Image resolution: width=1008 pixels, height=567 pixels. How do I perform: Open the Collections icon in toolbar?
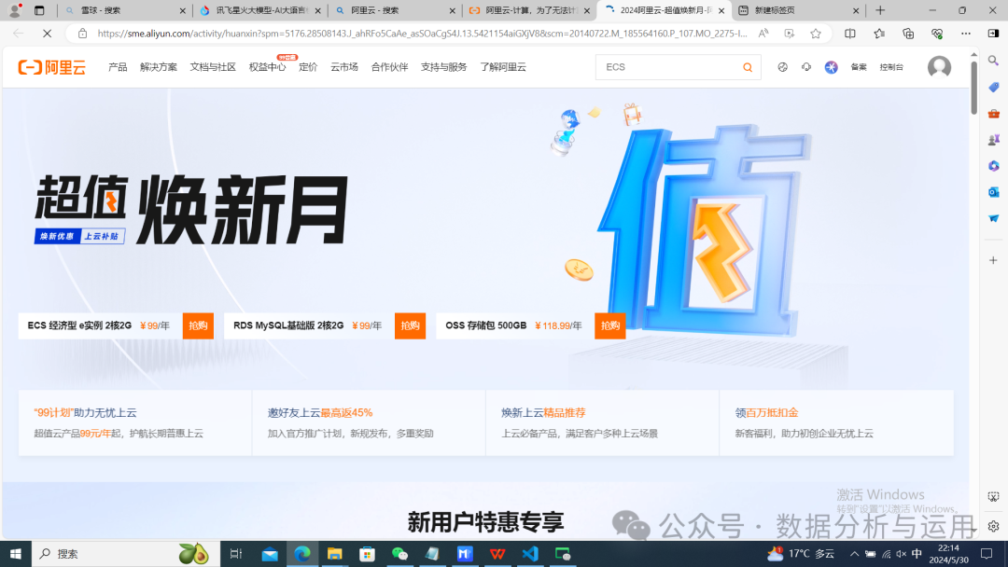tap(908, 34)
